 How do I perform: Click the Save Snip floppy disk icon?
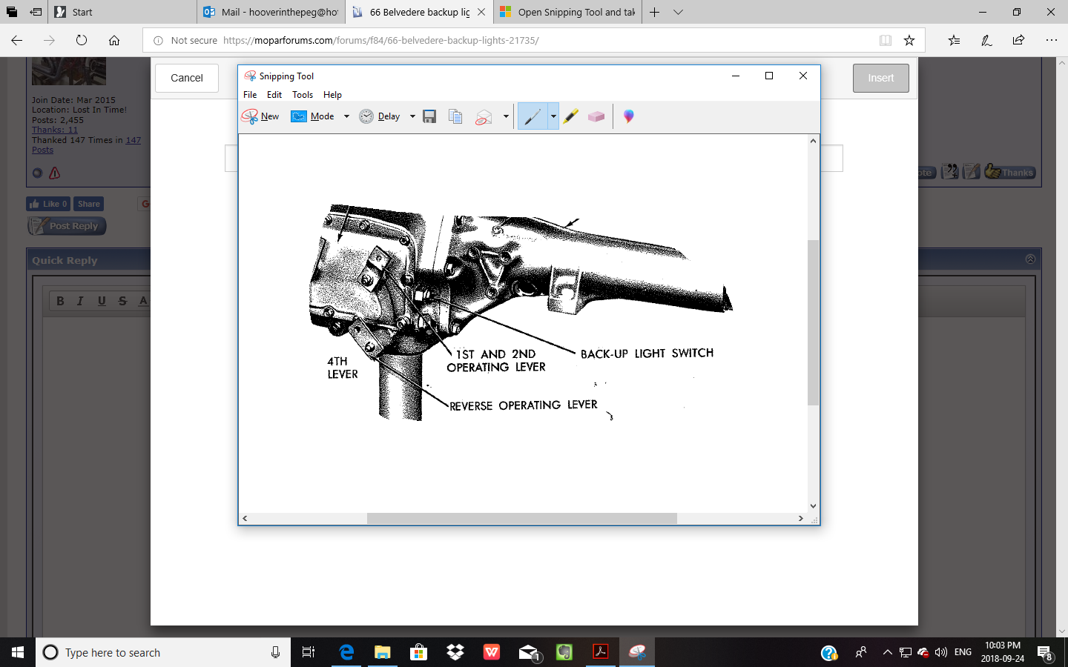(x=429, y=116)
